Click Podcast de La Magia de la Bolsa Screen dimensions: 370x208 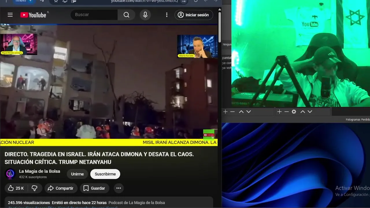(x=136, y=203)
